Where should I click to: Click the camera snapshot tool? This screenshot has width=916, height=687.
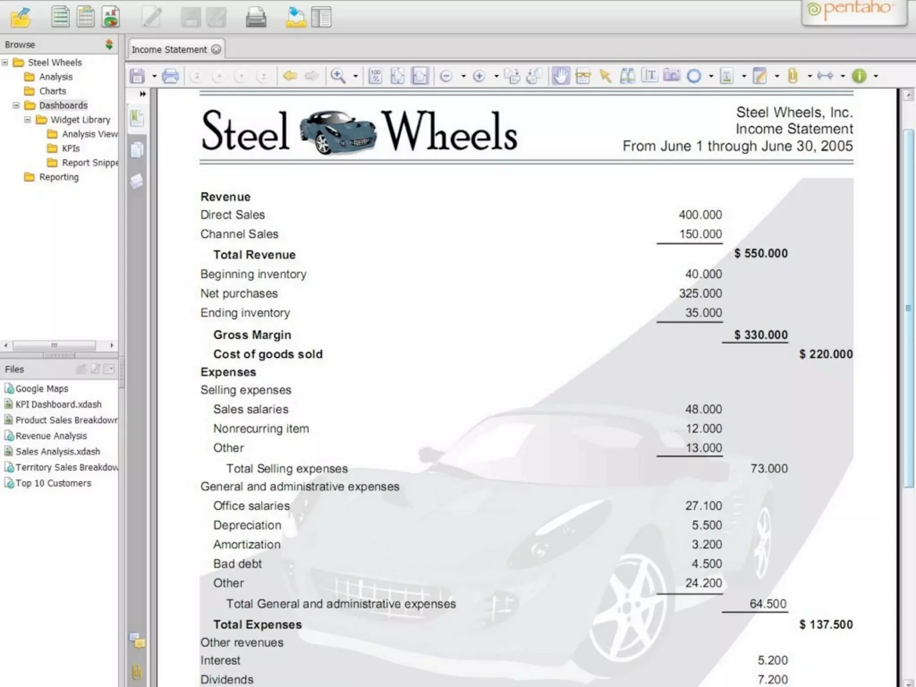(671, 75)
